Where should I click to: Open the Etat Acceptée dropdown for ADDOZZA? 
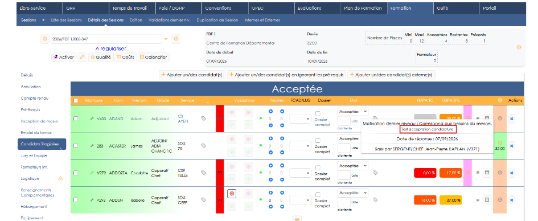pos(353,165)
